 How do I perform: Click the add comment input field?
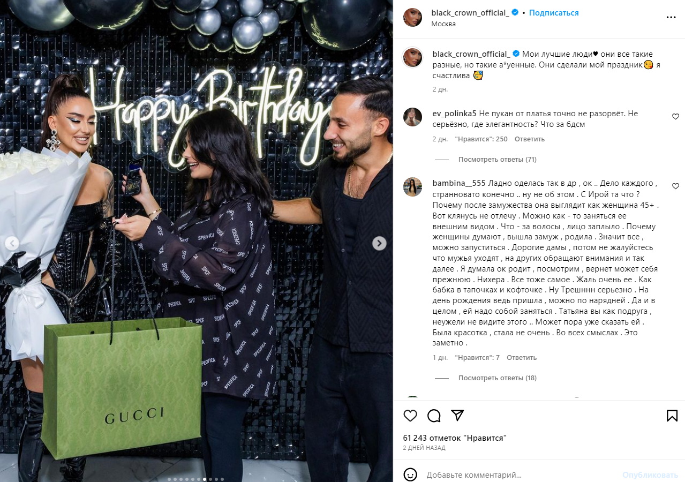click(520, 475)
